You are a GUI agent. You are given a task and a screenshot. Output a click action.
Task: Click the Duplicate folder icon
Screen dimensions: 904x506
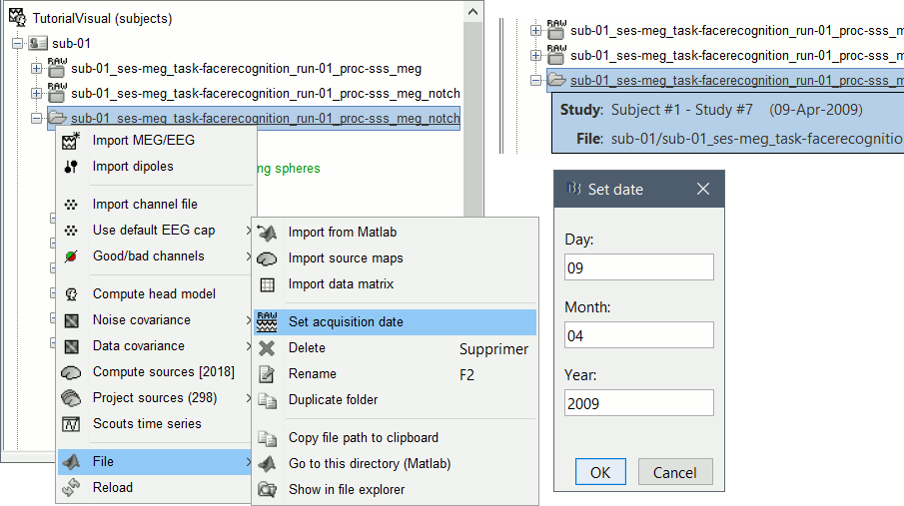[267, 400]
